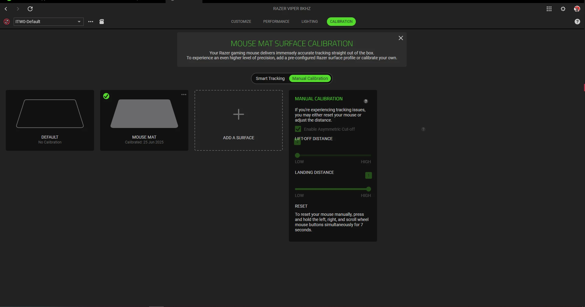This screenshot has height=307, width=585.
Task: Select the DEFAULT No Calibration surface
Action: [50, 120]
